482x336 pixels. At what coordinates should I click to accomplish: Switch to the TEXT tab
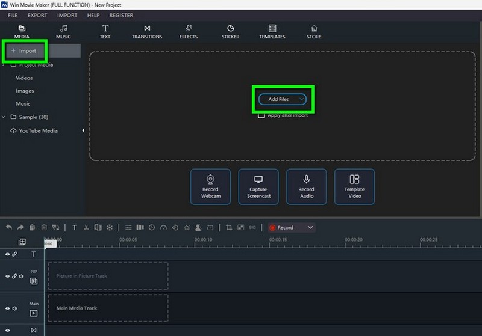click(105, 32)
